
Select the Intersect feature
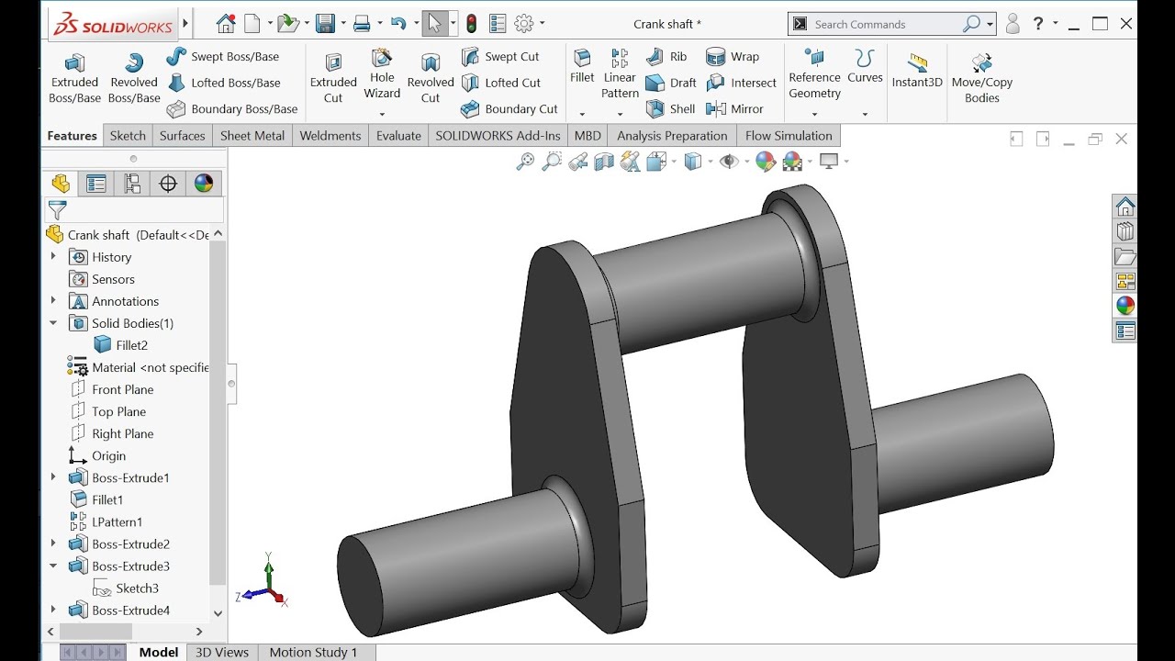pyautogui.click(x=741, y=83)
